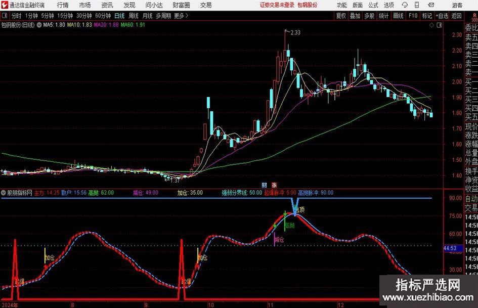Open the 问小达 menu
Image resolution: width=478 pixels, height=308 pixels.
(154, 5)
